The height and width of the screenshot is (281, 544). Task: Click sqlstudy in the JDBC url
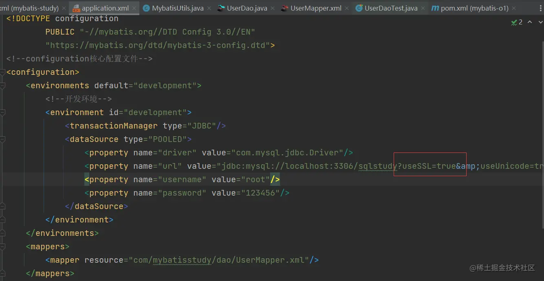378,166
